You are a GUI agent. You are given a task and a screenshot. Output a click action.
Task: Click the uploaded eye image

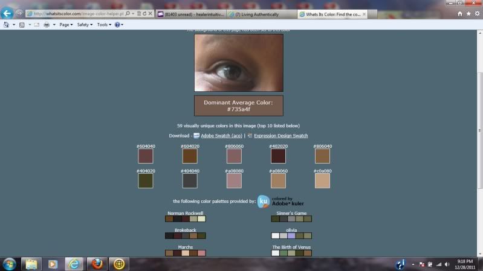(239, 63)
